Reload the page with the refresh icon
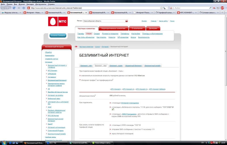The height and width of the screenshot is (145, 227). click(14, 8)
